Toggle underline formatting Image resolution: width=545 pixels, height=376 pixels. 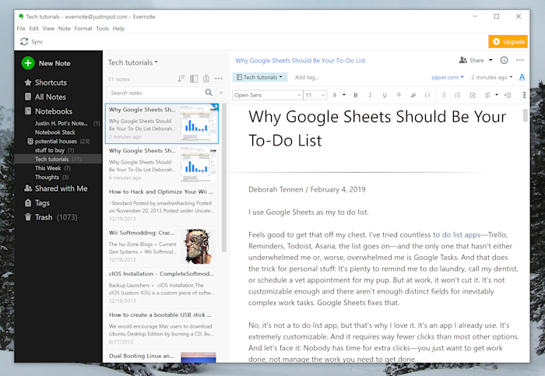click(x=384, y=95)
